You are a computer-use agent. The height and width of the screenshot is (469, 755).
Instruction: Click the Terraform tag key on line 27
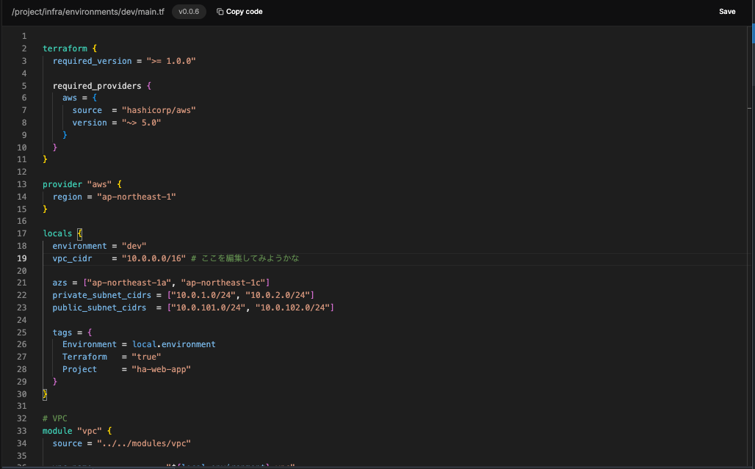point(84,357)
